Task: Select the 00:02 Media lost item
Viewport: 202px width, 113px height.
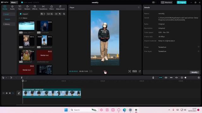Action: tap(27, 70)
